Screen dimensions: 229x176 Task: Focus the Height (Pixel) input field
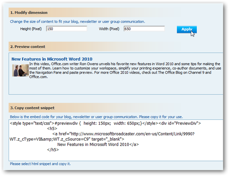(67, 29)
